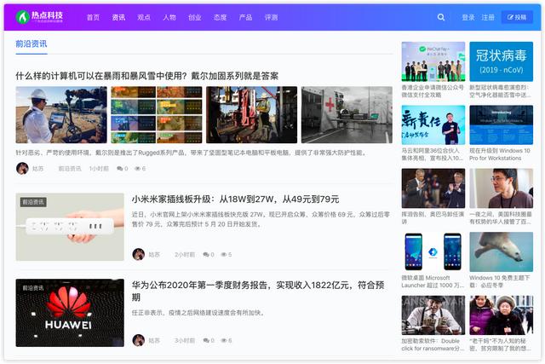Open the 评测 section
Screen dimensions: 545x364
click(271, 17)
